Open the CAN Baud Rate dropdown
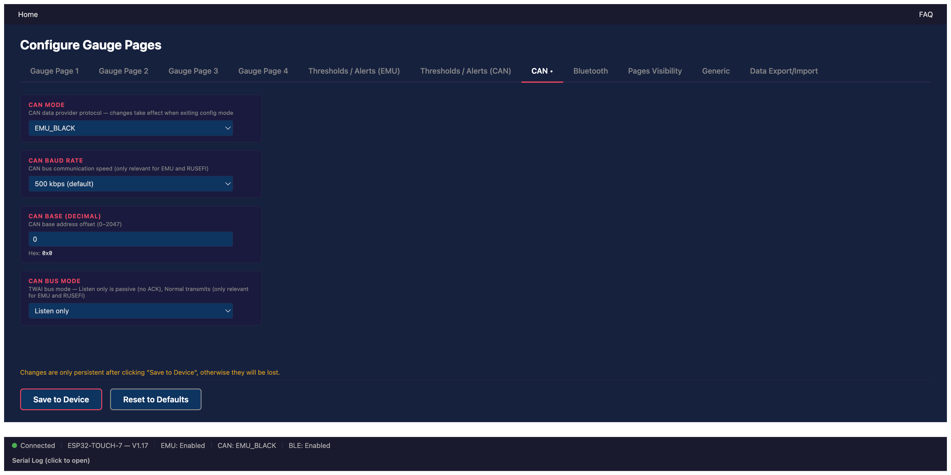951x475 pixels. point(131,184)
